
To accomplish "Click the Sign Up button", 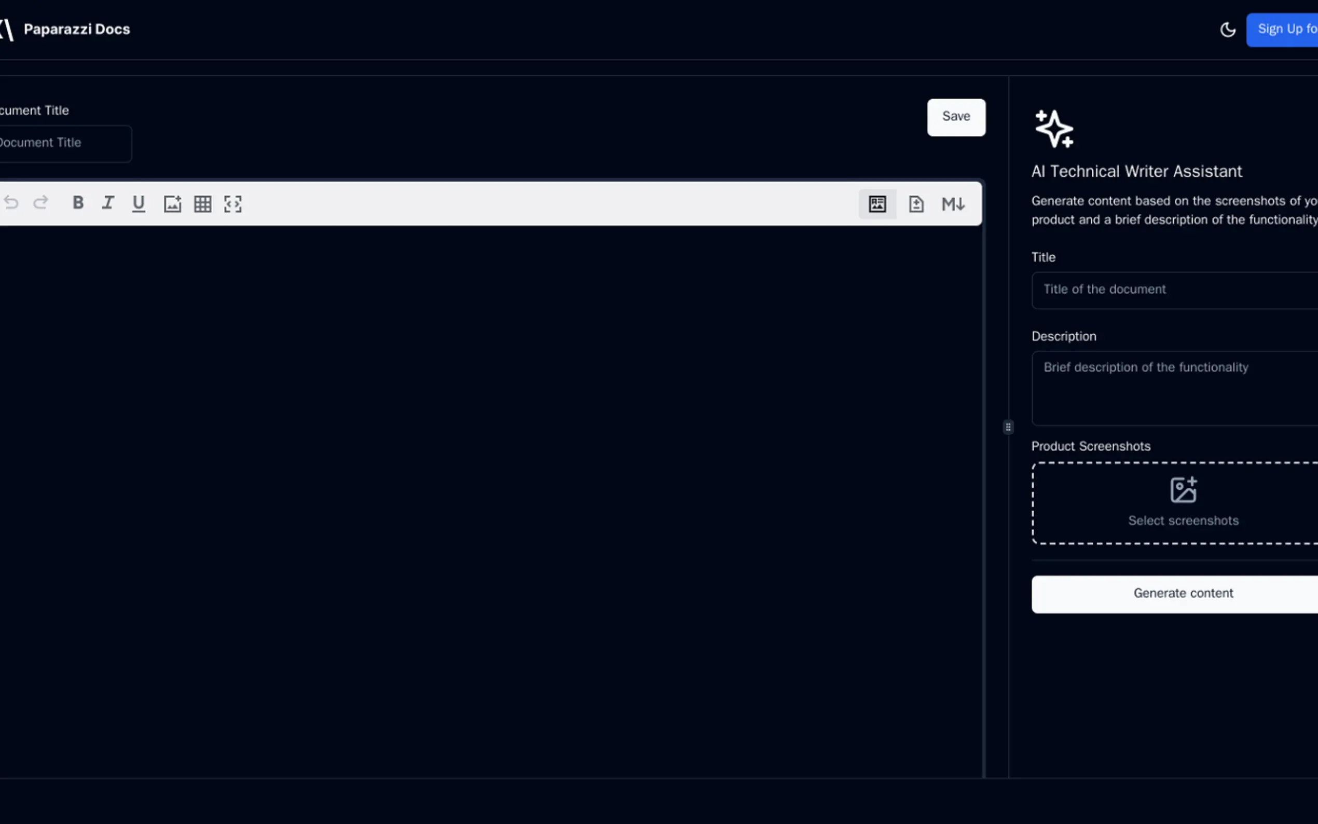I will 1286,30.
